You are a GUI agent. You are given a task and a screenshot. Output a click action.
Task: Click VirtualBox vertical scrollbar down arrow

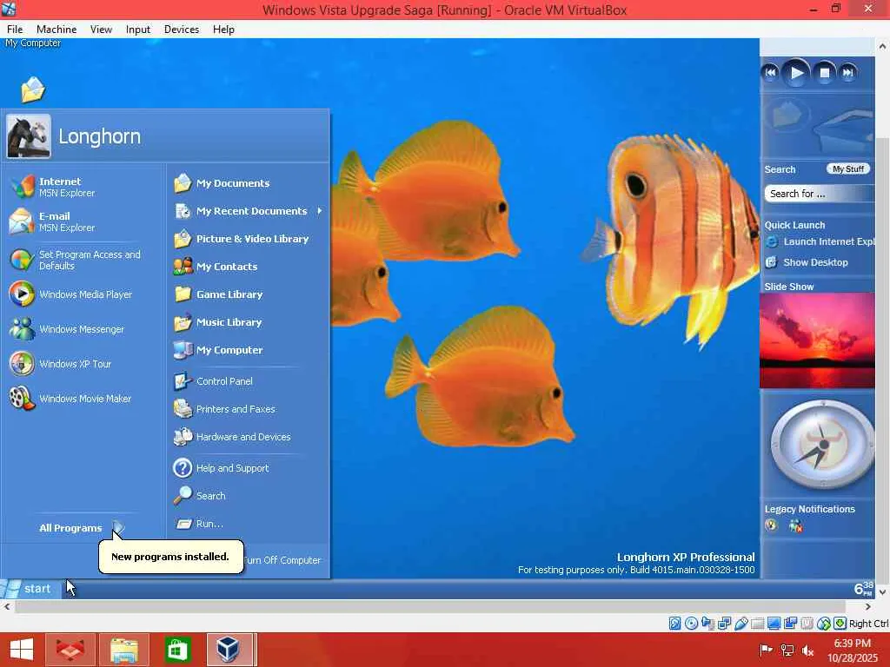(882, 592)
